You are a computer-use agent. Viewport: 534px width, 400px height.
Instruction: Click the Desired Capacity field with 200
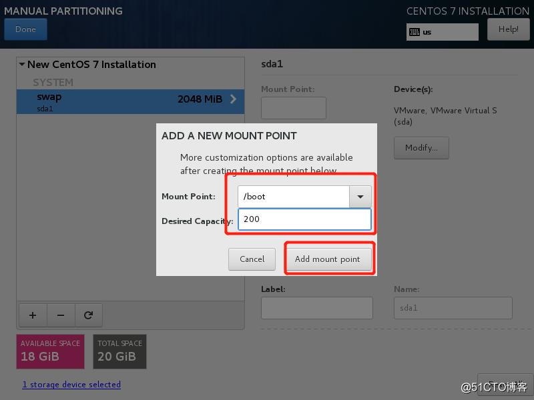tap(304, 219)
